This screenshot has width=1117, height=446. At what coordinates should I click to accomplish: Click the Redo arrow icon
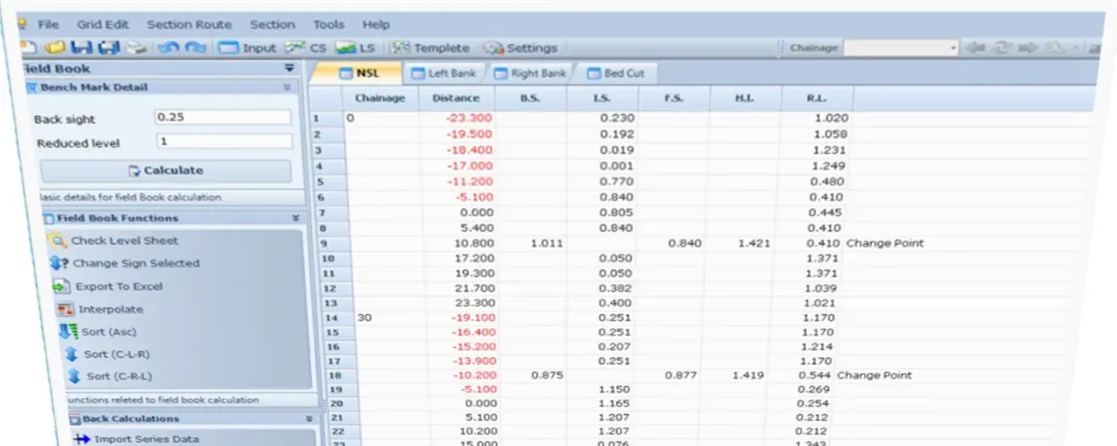pos(196,48)
